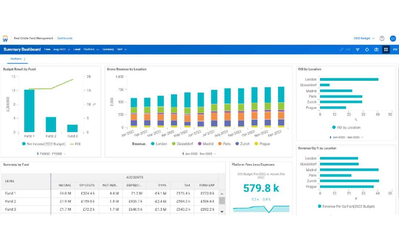Expand Gross Revenue date range chevron
The image size is (399, 249).
(215, 154)
